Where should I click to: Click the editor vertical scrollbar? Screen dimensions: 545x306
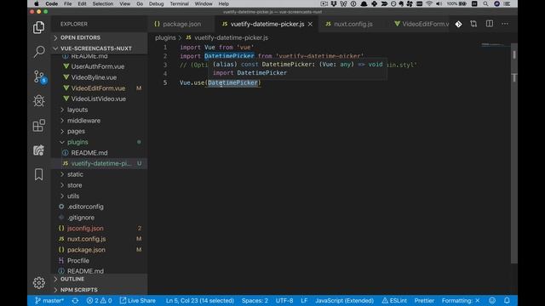point(514,153)
